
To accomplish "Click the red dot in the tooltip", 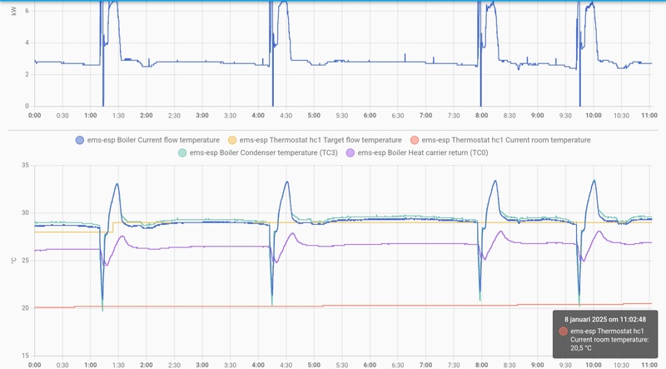I will click(x=564, y=332).
